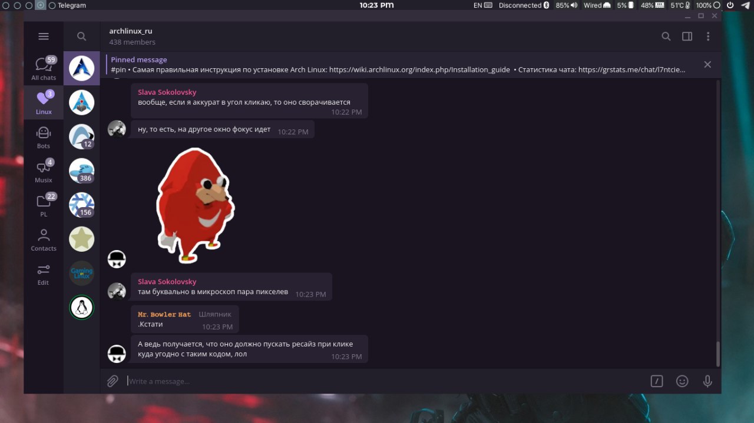Switch to the PL folder
Screen dimensions: 754x423
(x=44, y=205)
